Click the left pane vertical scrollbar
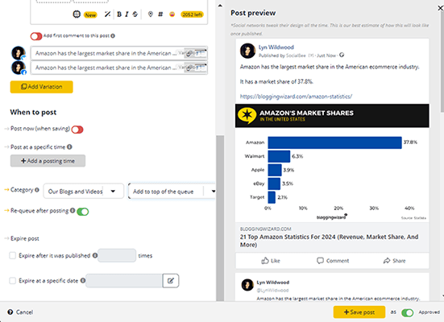The width and height of the screenshot is (444, 322). click(x=220, y=218)
